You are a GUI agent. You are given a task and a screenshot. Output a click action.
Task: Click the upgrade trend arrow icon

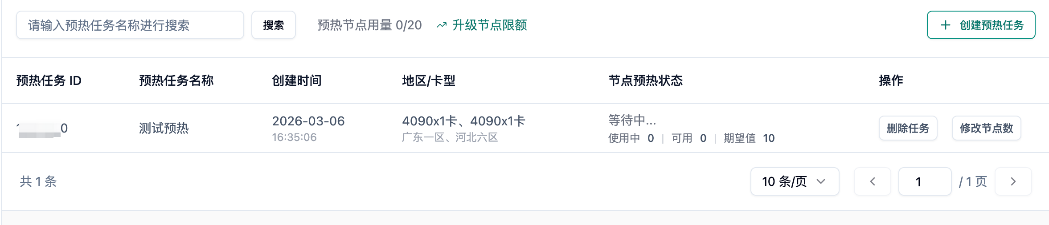click(441, 25)
